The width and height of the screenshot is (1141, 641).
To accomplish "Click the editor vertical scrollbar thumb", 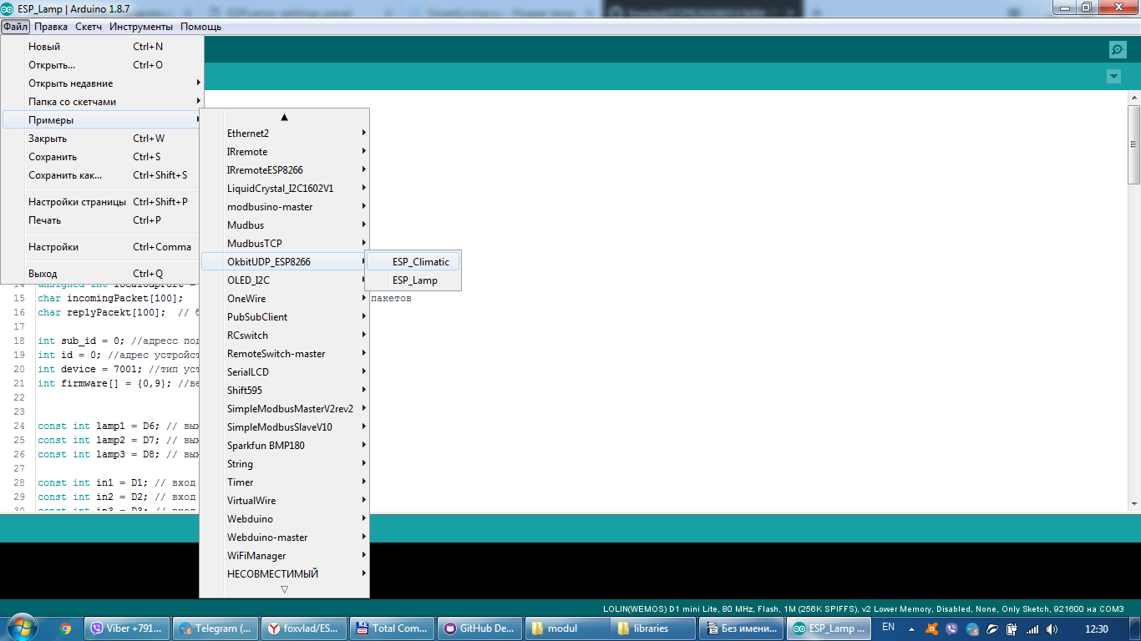I will [x=1133, y=144].
